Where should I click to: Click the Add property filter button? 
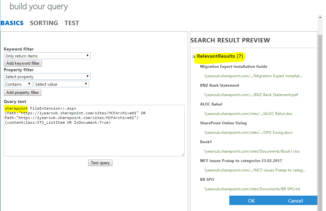(x=22, y=92)
